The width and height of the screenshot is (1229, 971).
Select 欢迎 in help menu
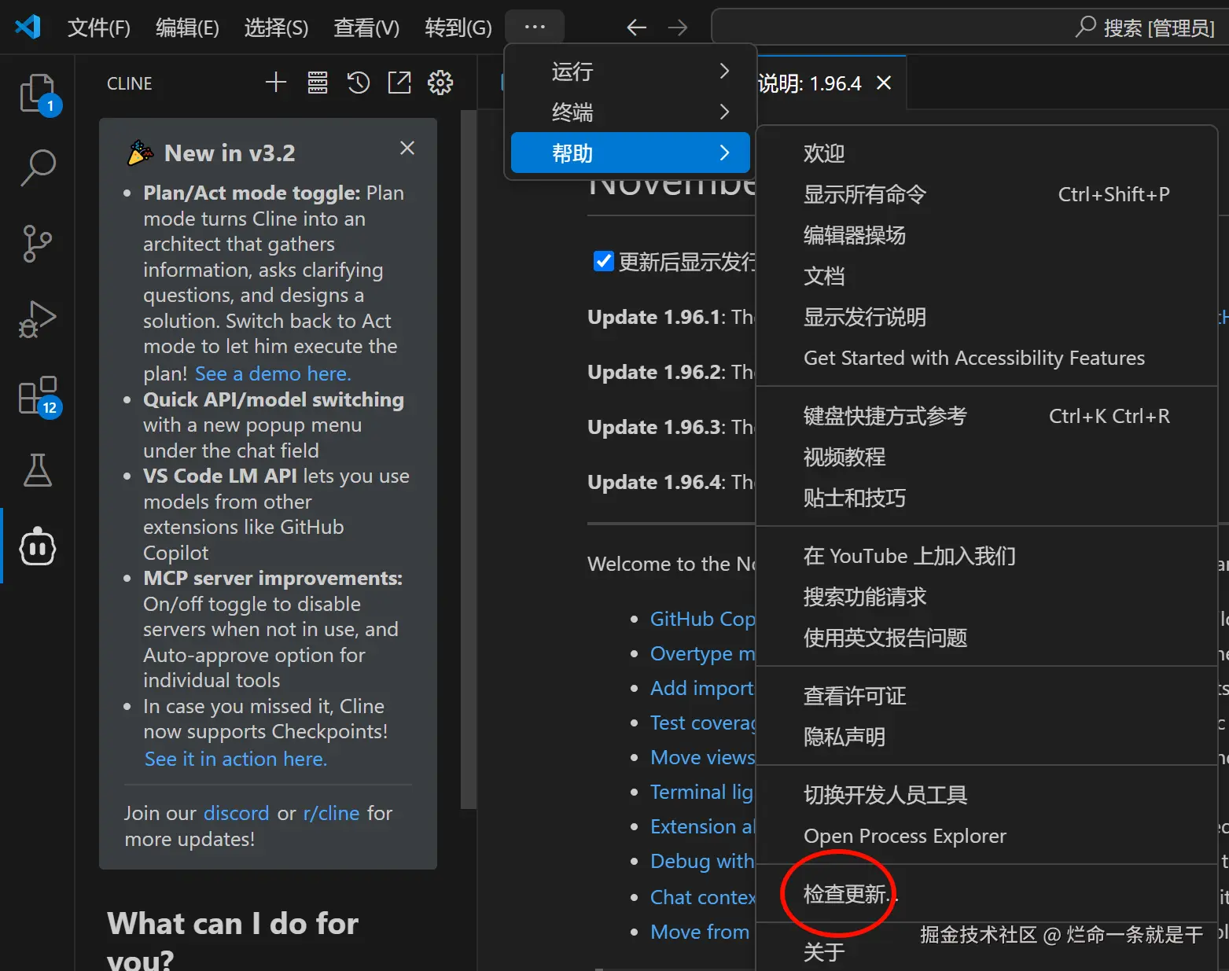(x=987, y=153)
